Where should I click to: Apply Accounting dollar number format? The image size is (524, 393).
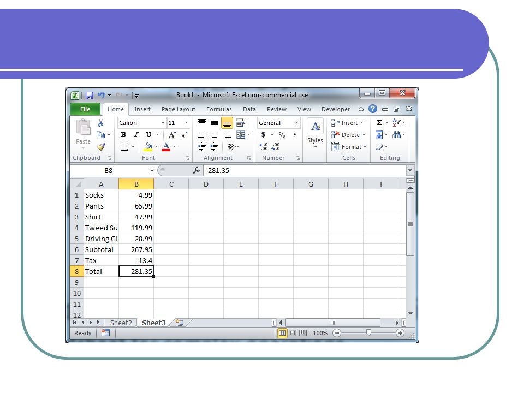click(263, 135)
